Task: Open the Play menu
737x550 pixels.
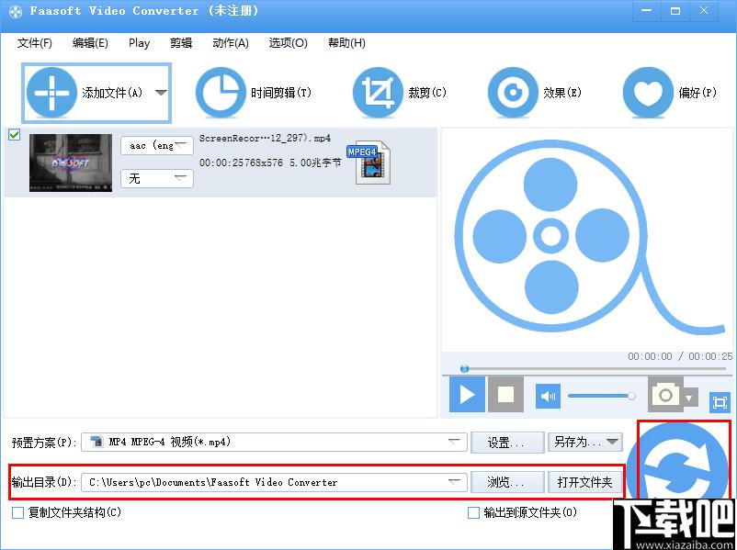Action: 139,43
